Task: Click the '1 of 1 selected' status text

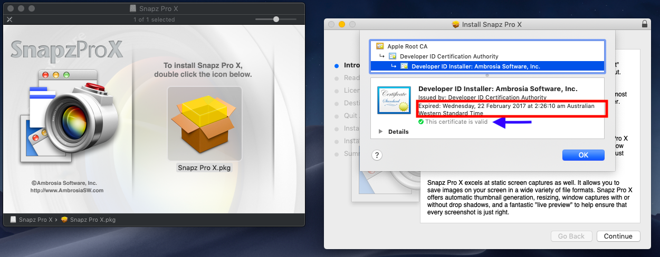Action: click(x=154, y=19)
